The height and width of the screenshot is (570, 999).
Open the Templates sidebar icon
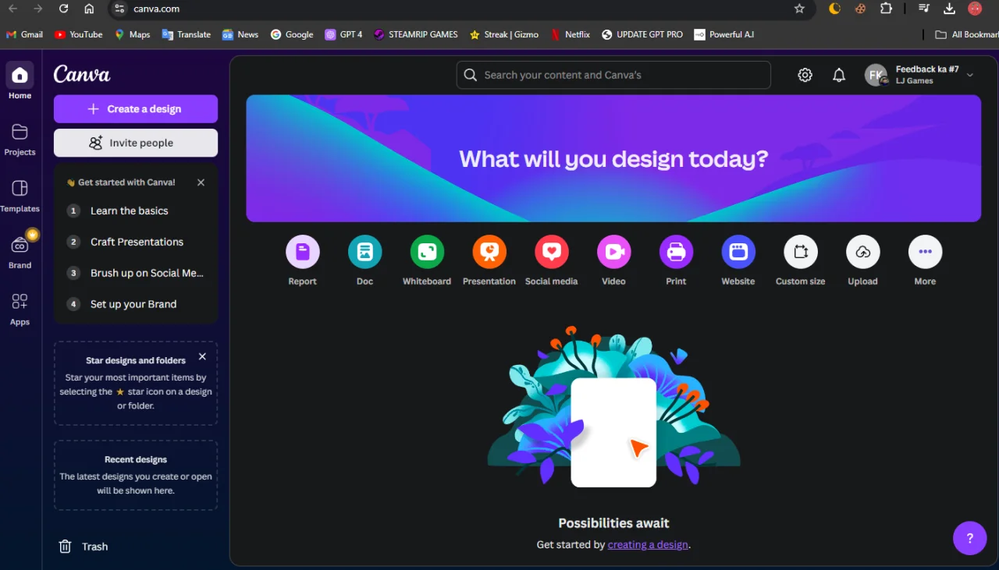[20, 189]
